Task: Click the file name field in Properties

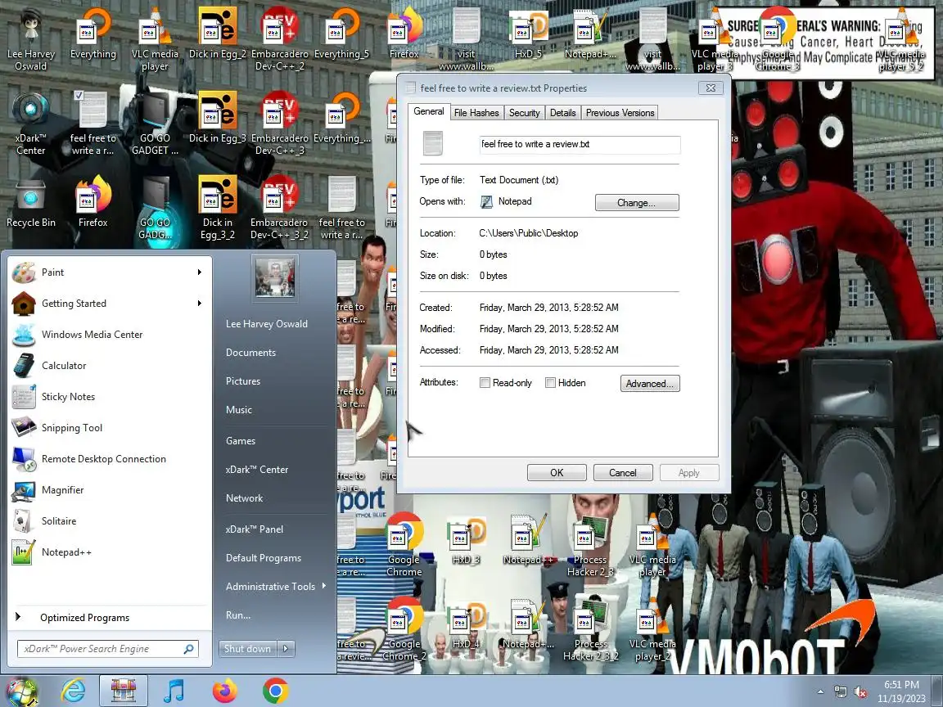Action: [x=580, y=144]
